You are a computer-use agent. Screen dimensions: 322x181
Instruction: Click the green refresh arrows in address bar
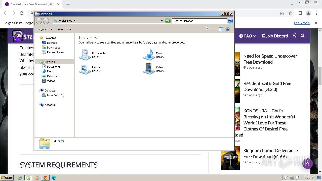coord(168,21)
